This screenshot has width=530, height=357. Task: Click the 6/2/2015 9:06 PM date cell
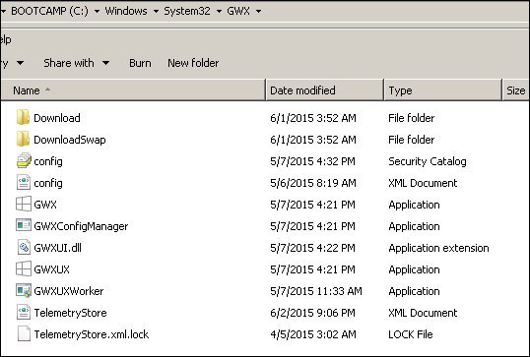pyautogui.click(x=312, y=313)
